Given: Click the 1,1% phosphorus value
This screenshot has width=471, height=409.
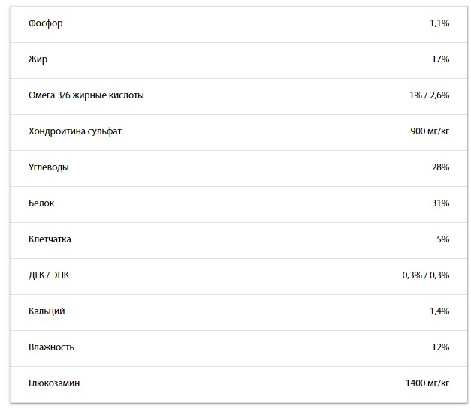Looking at the screenshot, I should tap(439, 23).
